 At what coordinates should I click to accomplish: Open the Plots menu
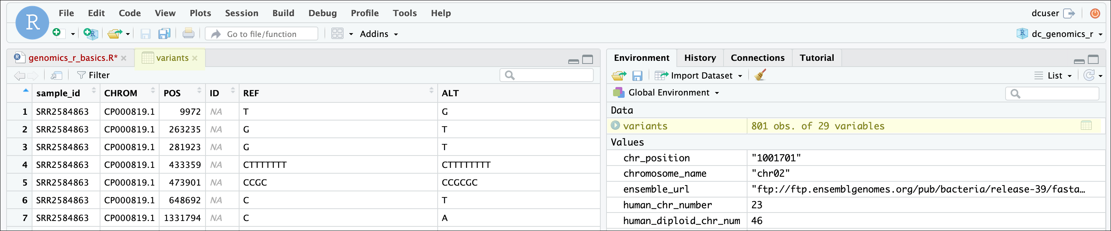click(x=200, y=13)
